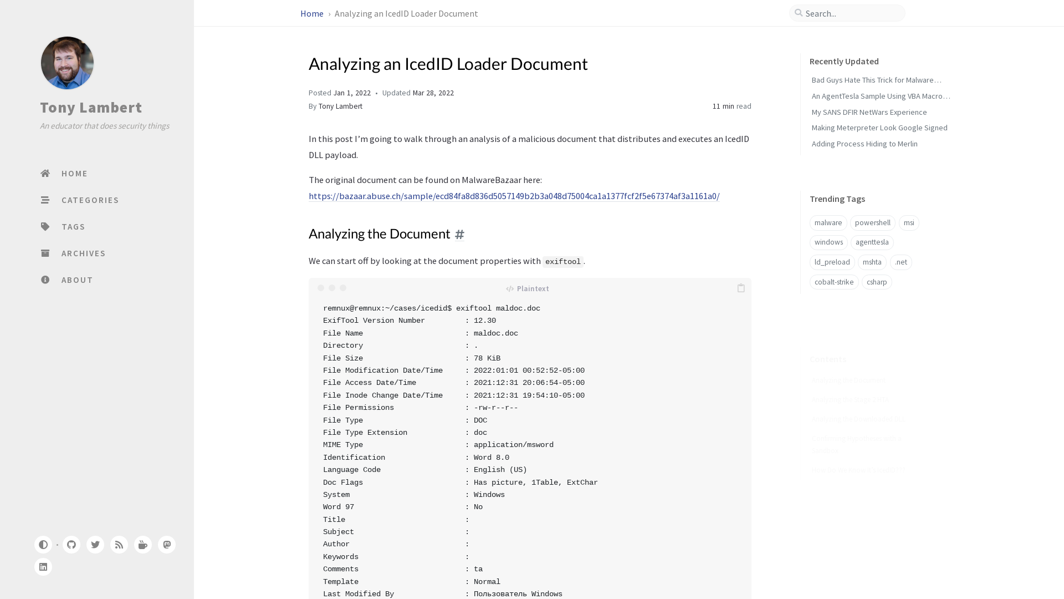Click the author avatar photo
The width and height of the screenshot is (1064, 599).
[67, 63]
